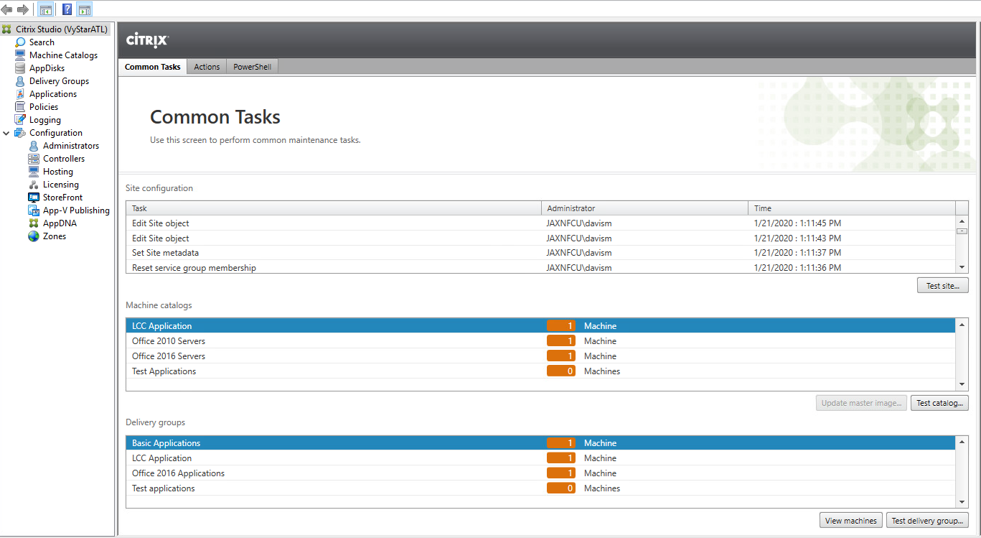Open Policies in the navigation tree
This screenshot has height=538, width=981.
44,107
